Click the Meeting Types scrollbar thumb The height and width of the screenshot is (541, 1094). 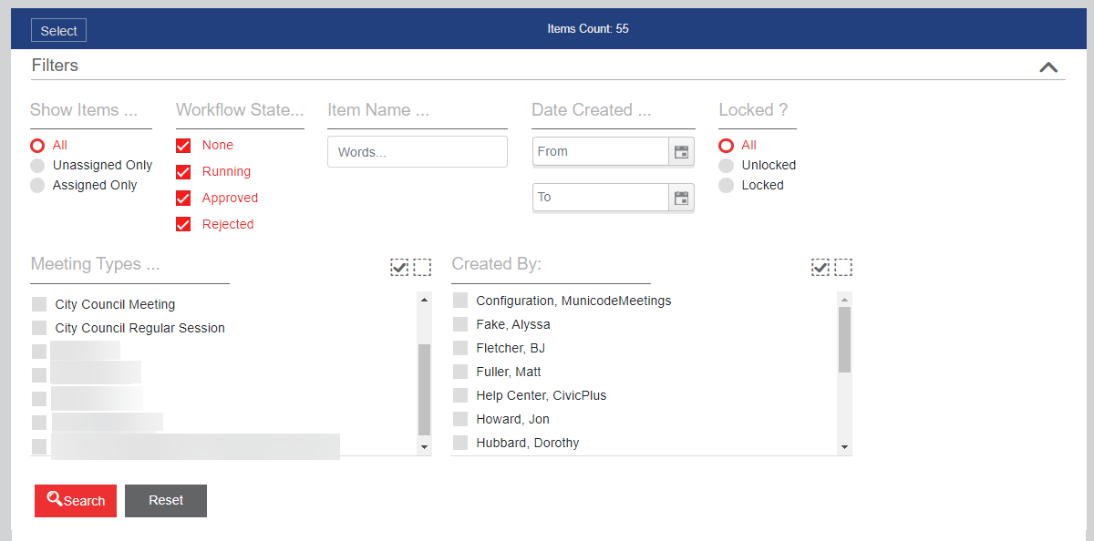(x=424, y=390)
